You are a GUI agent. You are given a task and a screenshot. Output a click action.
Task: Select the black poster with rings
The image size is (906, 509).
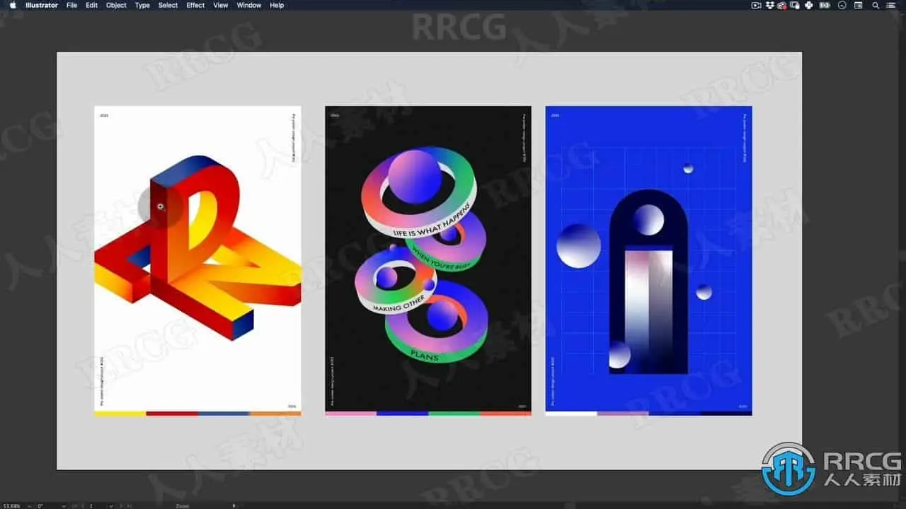tap(428, 260)
